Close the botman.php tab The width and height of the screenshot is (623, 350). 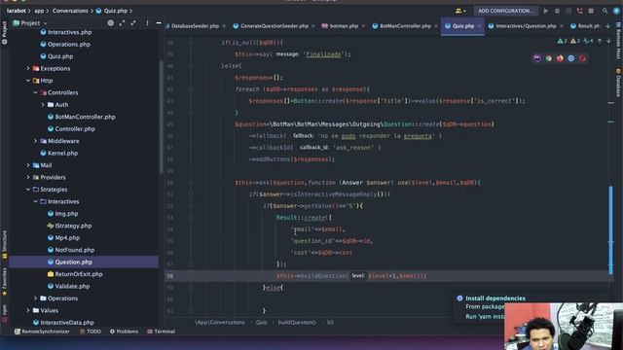click(x=363, y=26)
